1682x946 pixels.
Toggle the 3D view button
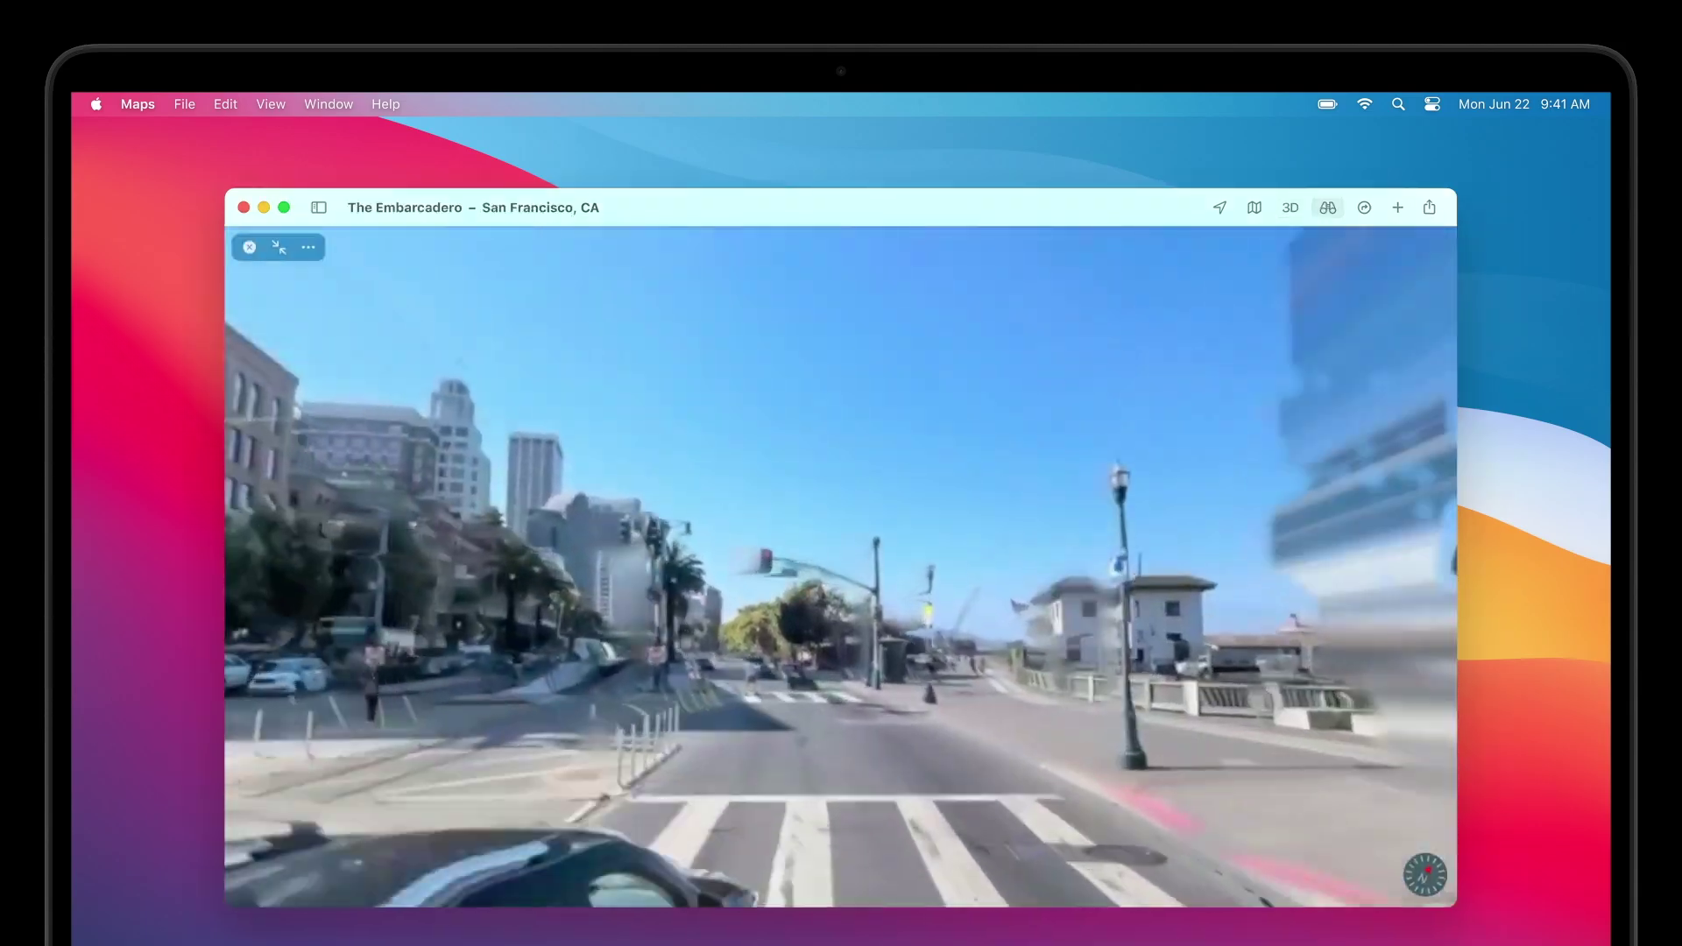1290,208
